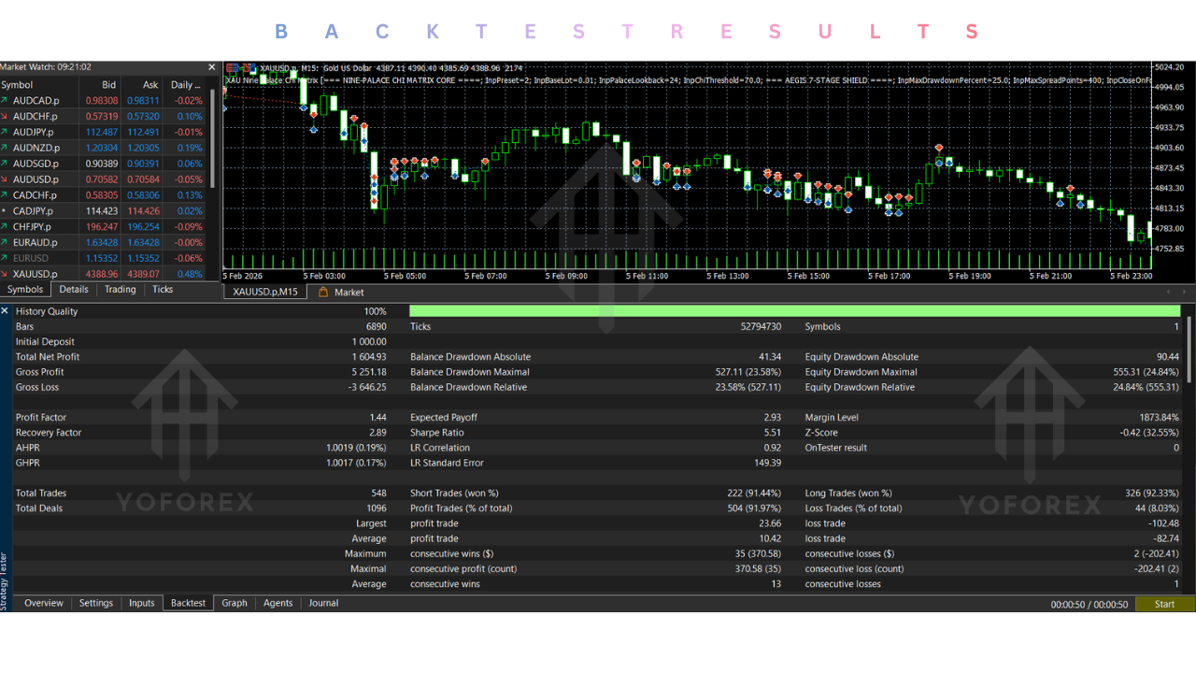Image resolution: width=1196 pixels, height=673 pixels.
Task: Open the Journal tab
Action: [x=323, y=604]
